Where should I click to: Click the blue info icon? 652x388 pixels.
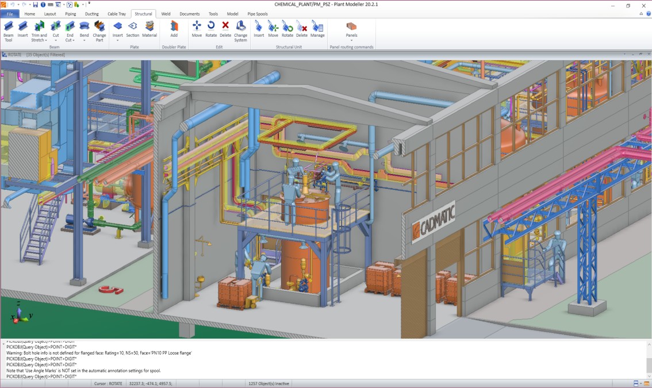[43, 5]
